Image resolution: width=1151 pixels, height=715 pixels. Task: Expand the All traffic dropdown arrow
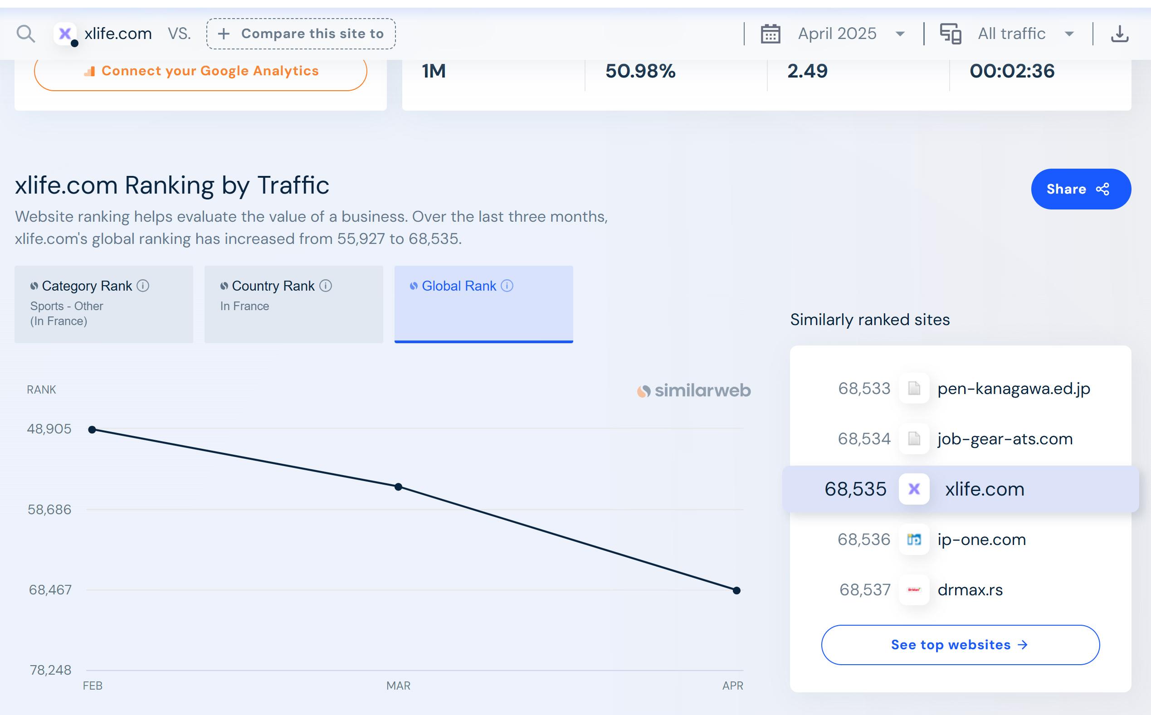tap(1069, 34)
